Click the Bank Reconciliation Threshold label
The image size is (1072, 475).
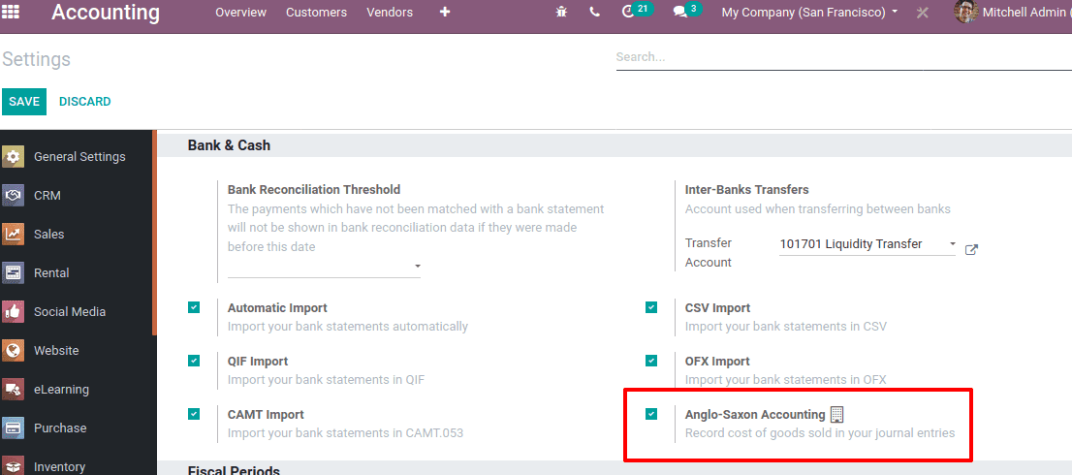point(314,189)
